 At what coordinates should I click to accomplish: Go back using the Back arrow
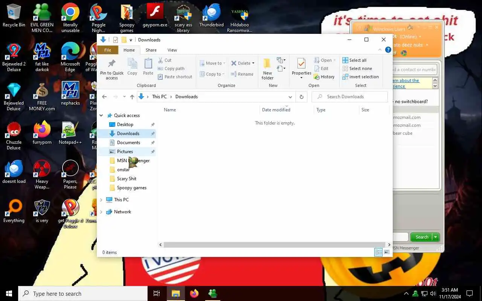(104, 97)
